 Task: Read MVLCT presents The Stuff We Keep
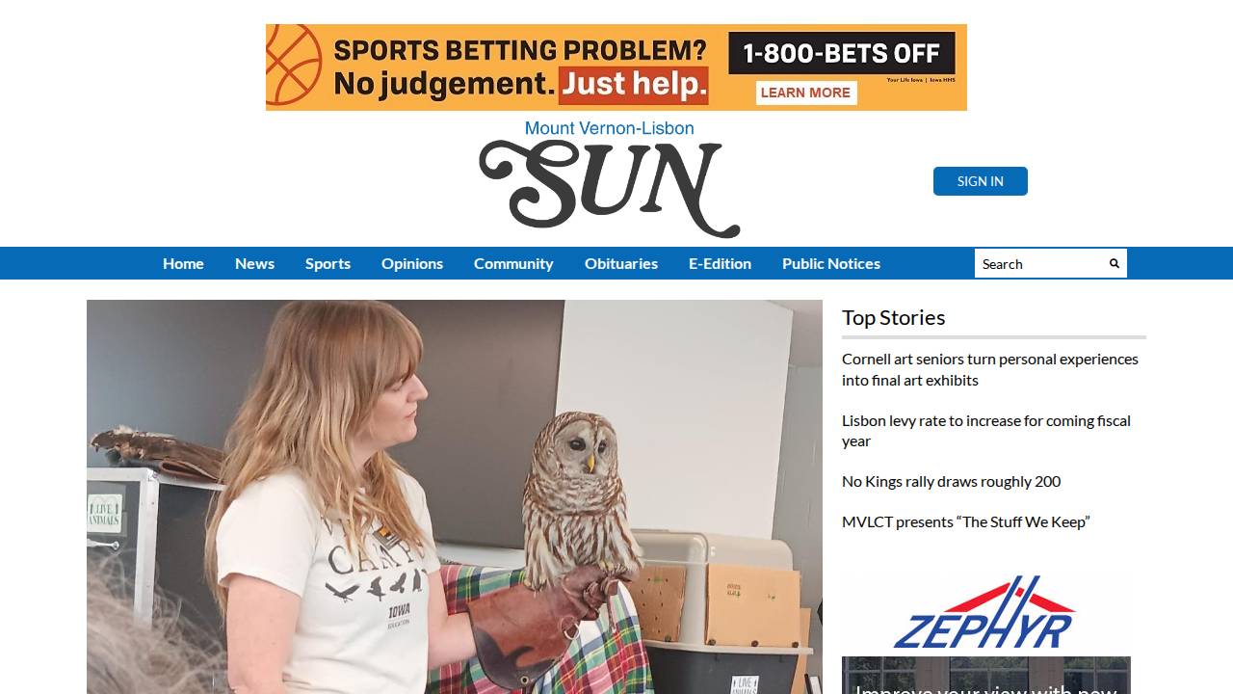965,521
